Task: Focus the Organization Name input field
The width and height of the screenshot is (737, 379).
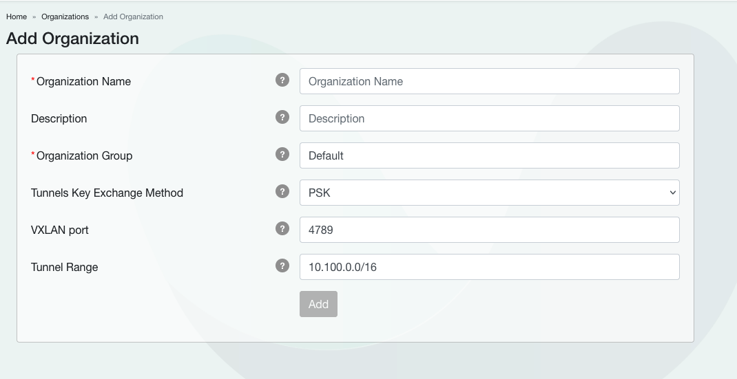Action: tap(489, 81)
